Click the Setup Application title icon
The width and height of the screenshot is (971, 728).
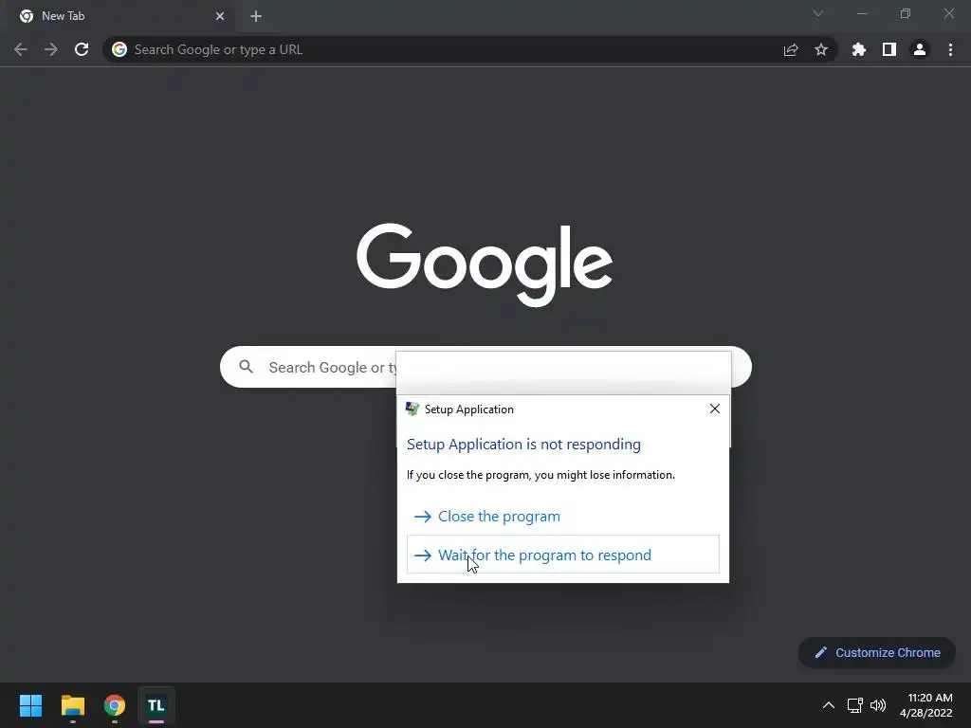tap(412, 409)
